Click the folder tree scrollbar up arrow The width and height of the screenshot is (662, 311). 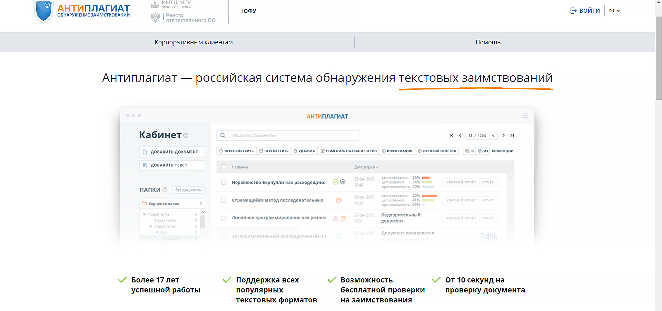(x=202, y=212)
